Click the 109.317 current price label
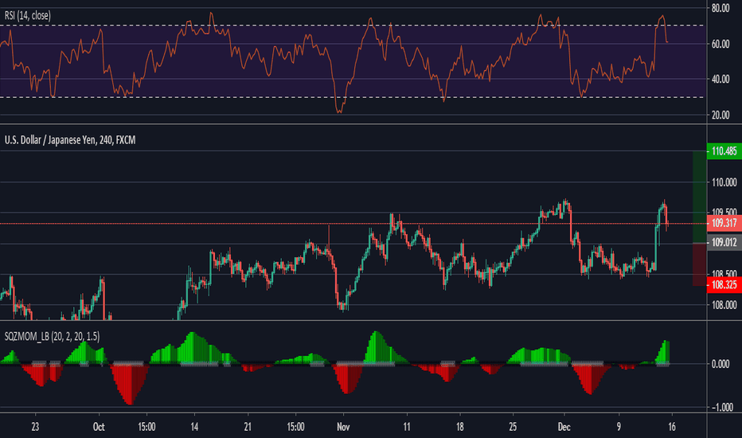742x438 pixels. (x=724, y=224)
